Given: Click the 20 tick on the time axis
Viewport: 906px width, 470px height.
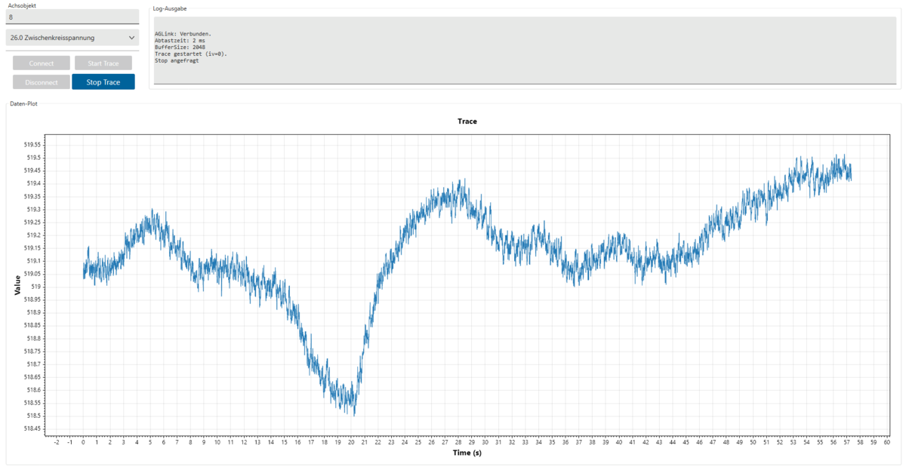Looking at the screenshot, I should coord(351,442).
